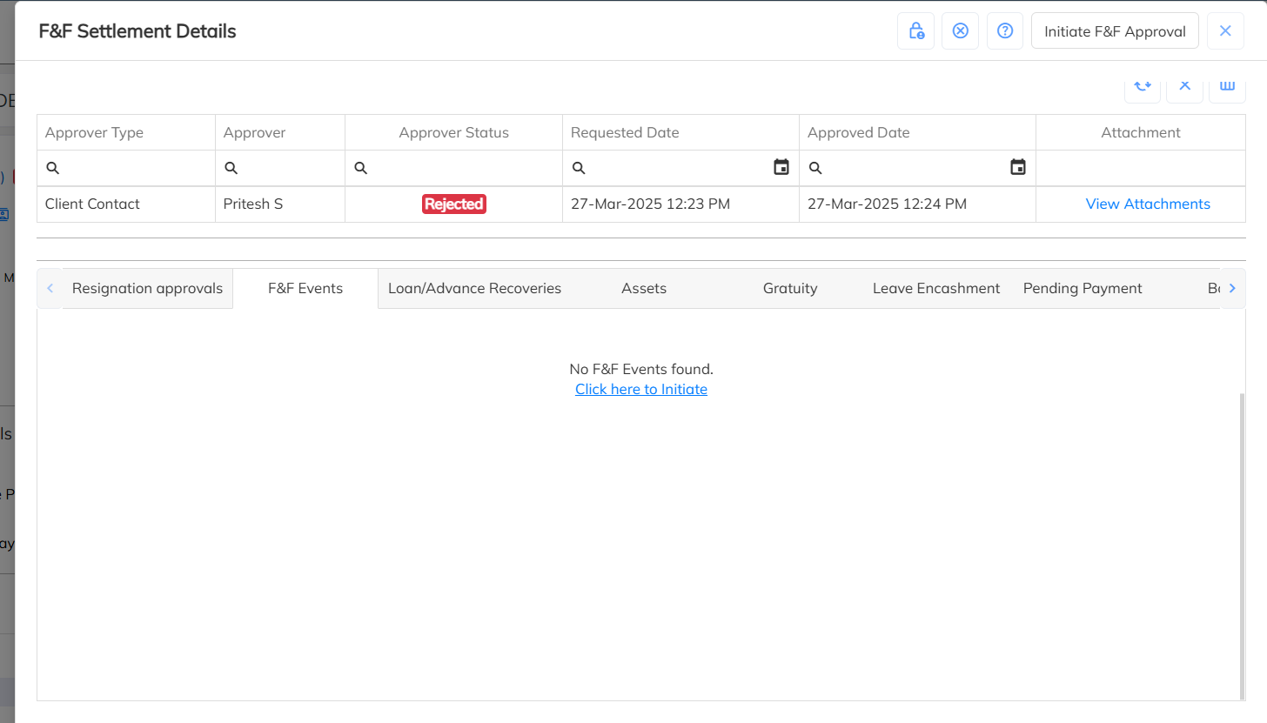The width and height of the screenshot is (1267, 723).
Task: Open View Attachments link
Action: (1147, 204)
